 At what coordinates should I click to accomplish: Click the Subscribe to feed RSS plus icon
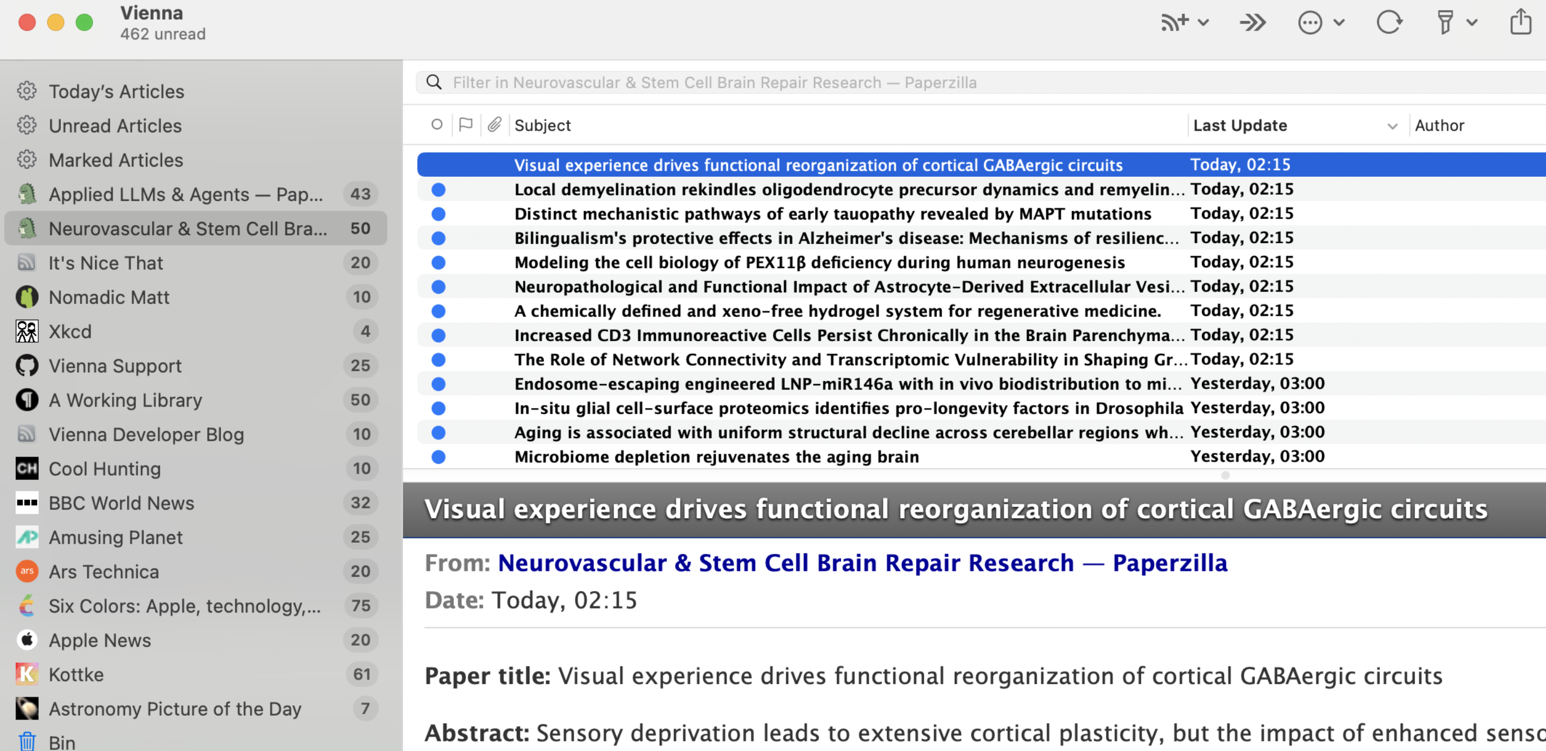point(1174,22)
